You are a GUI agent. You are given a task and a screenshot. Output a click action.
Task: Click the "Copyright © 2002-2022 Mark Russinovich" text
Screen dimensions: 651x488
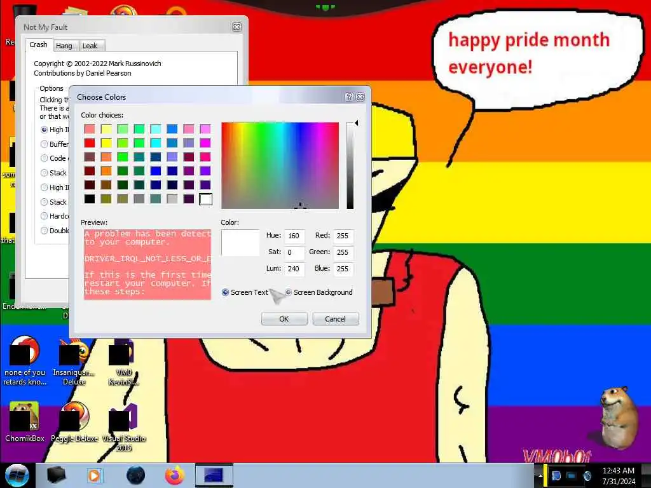pos(97,64)
